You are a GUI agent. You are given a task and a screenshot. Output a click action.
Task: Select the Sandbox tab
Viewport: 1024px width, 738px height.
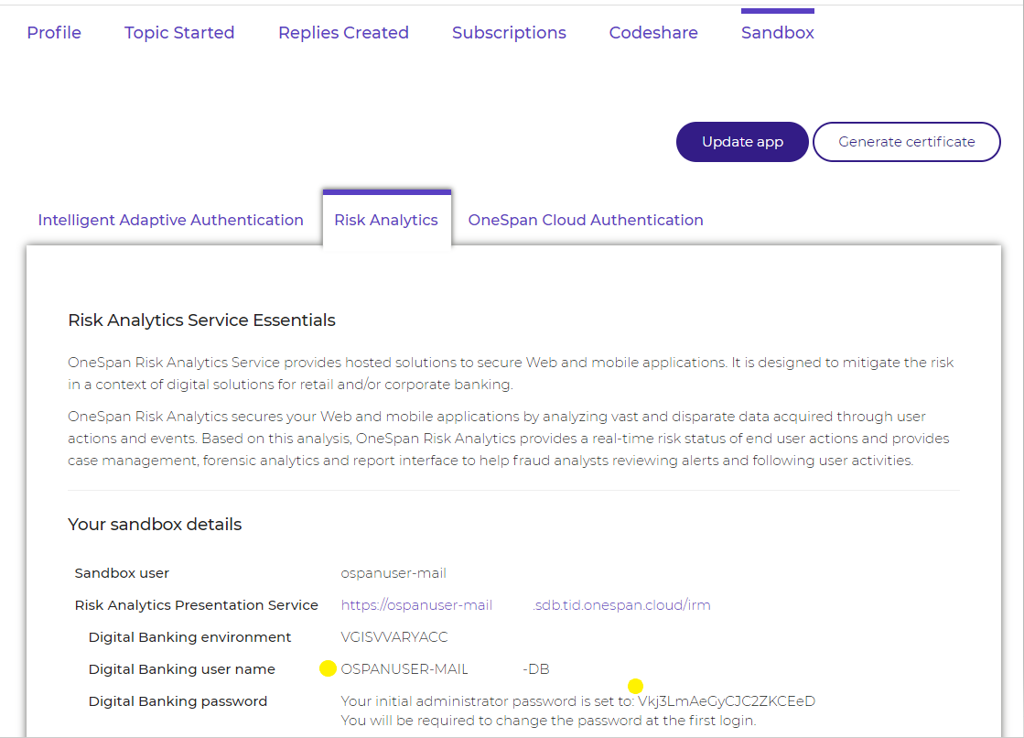[778, 33]
